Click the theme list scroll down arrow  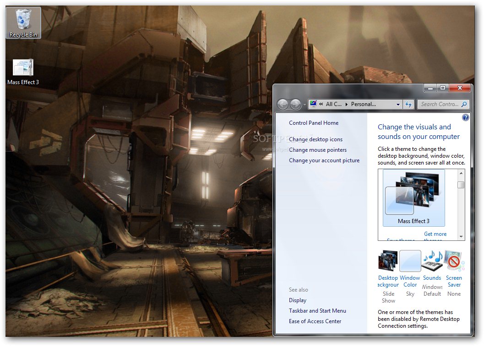click(x=461, y=237)
